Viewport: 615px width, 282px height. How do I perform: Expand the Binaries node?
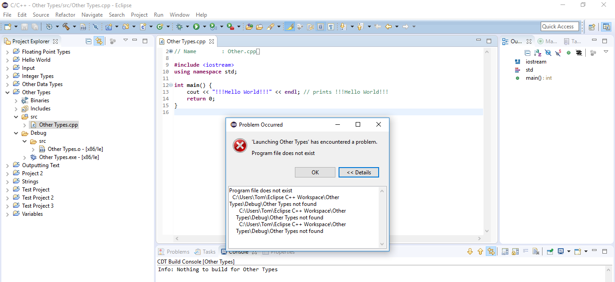pyautogui.click(x=16, y=100)
